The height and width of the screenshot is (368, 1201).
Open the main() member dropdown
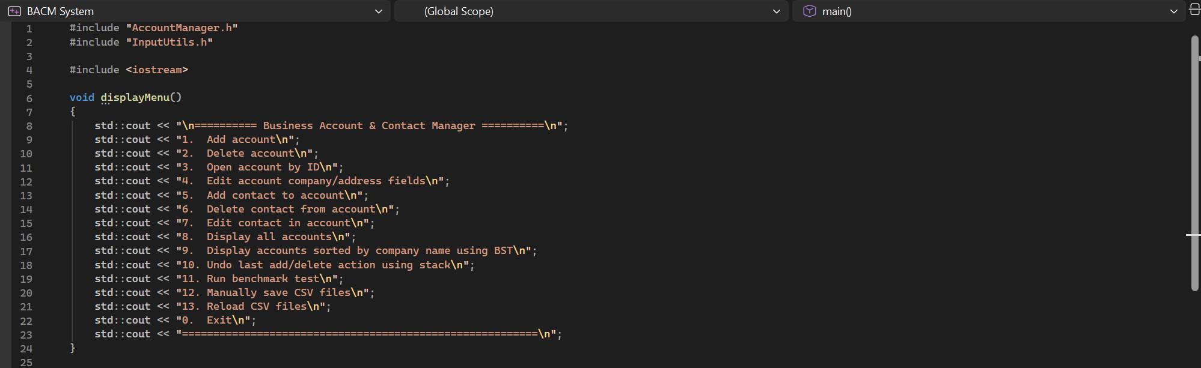[x=989, y=11]
